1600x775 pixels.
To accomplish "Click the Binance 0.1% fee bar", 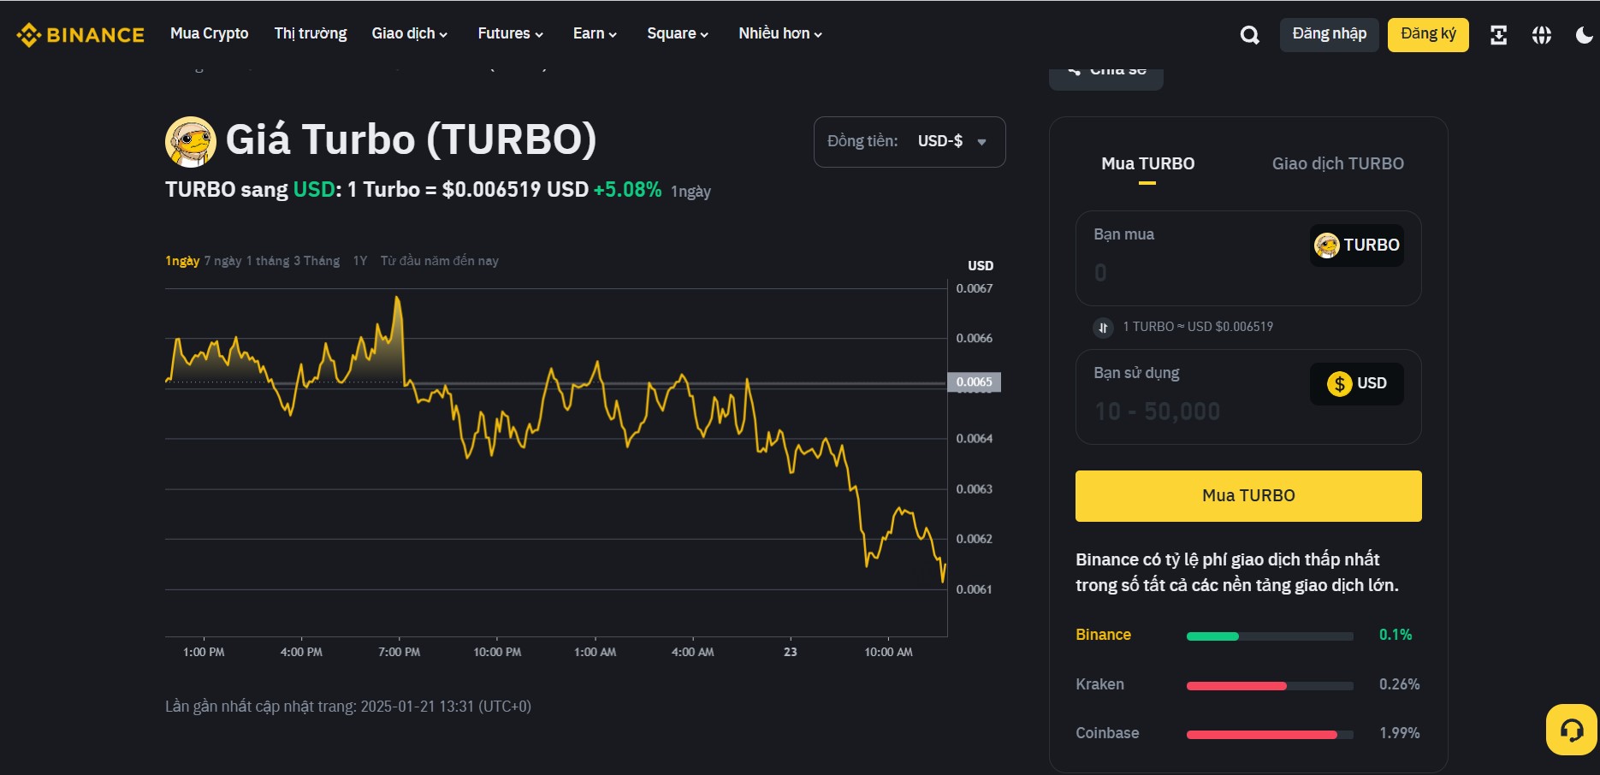I will point(1270,636).
